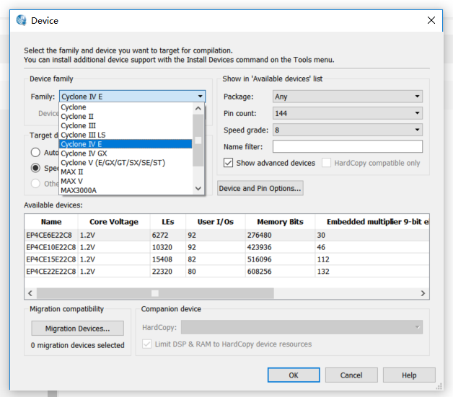Open the Family dropdown arrow
Viewport: 453px width, 397px height.
[200, 97]
